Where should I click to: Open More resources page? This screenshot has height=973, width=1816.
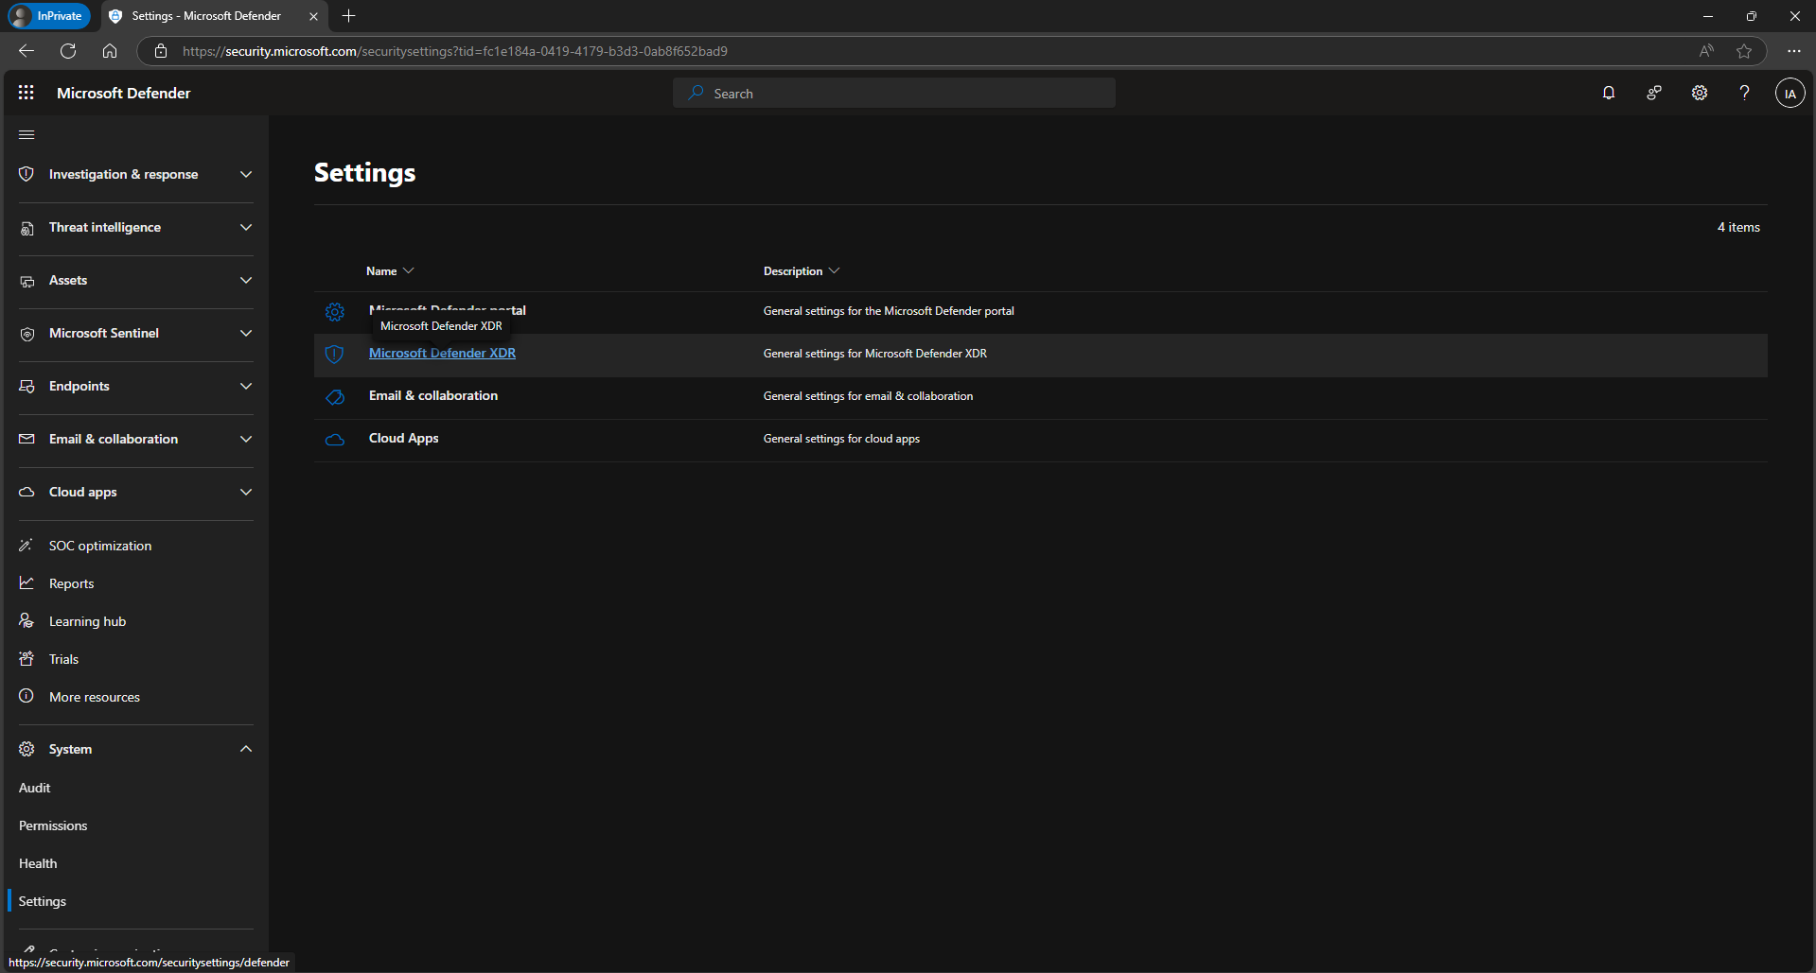(x=95, y=697)
